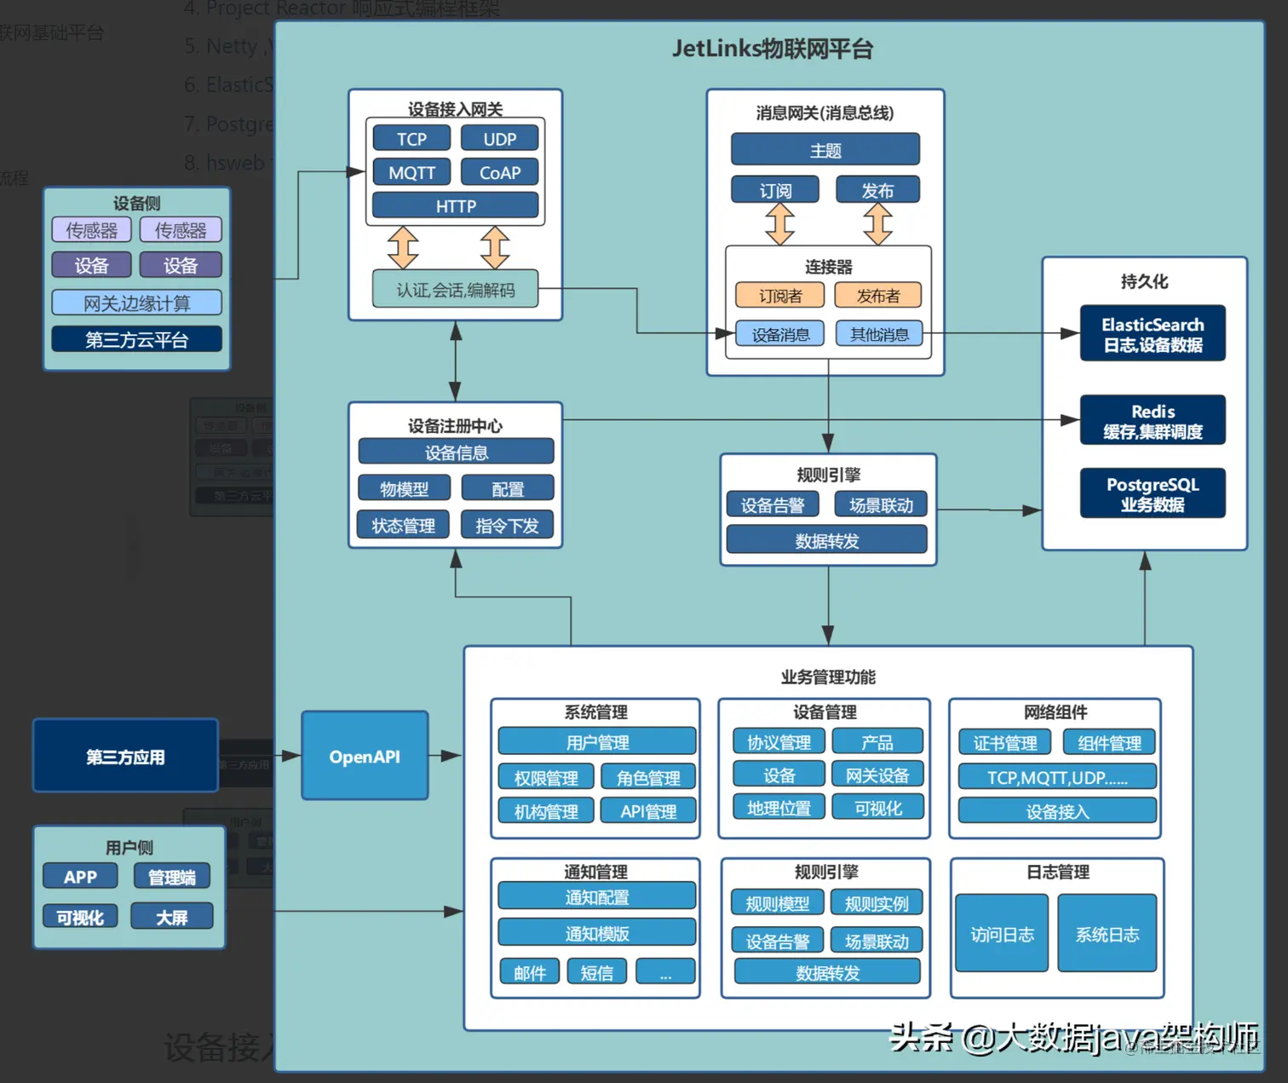The width and height of the screenshot is (1288, 1083).
Task: Select the dark blue 第三方应用 box
Action: coord(125,757)
